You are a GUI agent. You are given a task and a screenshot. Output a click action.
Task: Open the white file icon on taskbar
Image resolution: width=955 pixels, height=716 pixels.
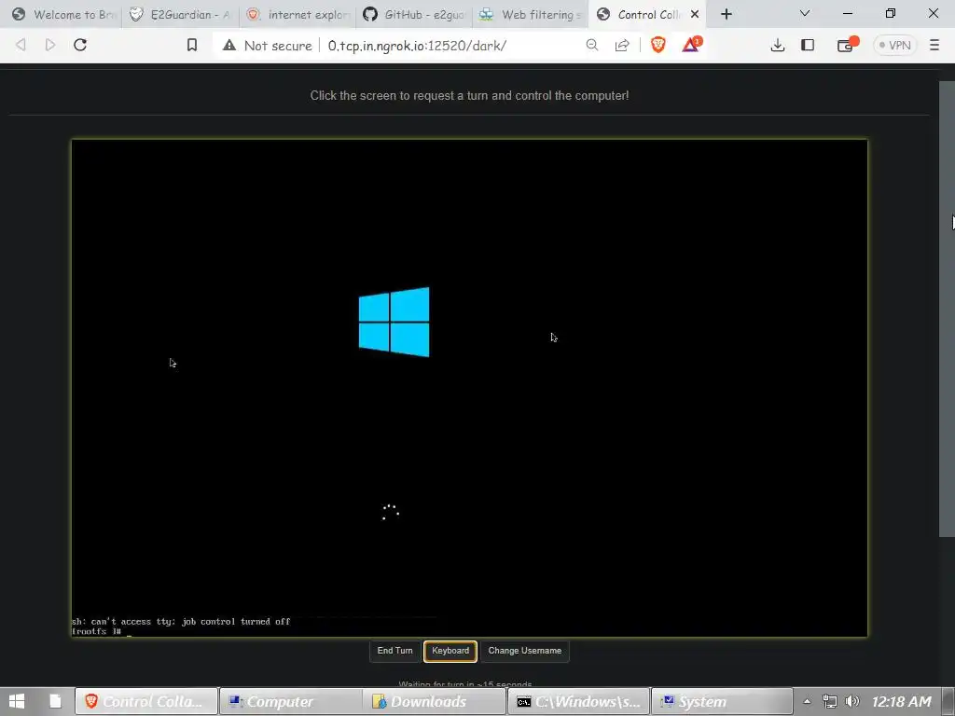[55, 701]
